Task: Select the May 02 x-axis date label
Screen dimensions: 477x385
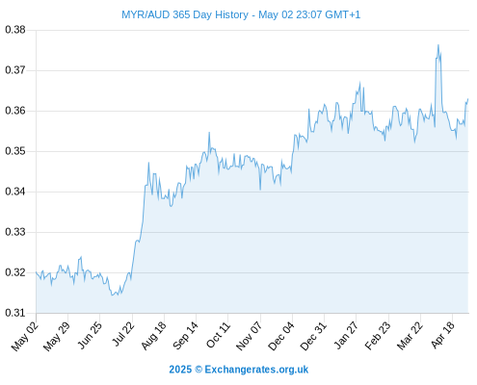Action: [25, 336]
